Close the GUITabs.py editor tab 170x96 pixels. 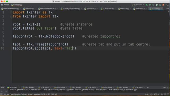tap(161, 9)
